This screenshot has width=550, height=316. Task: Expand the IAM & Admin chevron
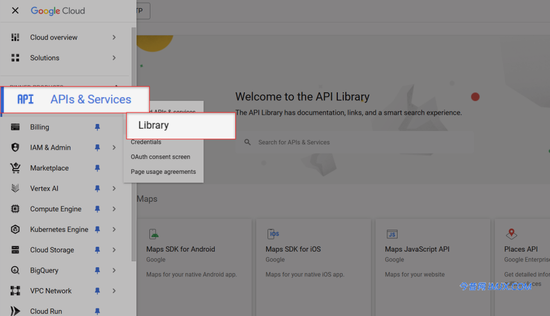coord(114,148)
